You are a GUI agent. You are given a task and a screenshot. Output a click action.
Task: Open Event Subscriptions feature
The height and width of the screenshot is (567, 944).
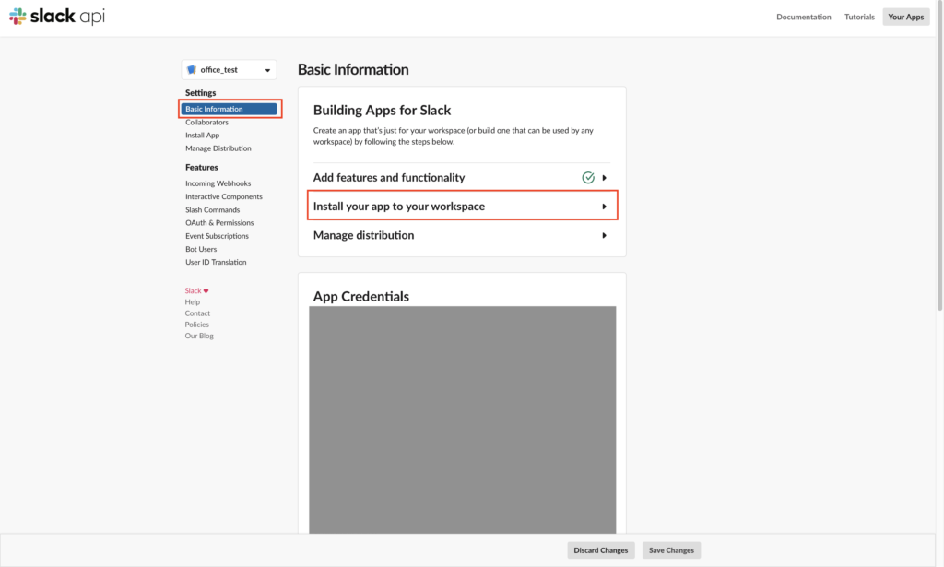pyautogui.click(x=217, y=236)
